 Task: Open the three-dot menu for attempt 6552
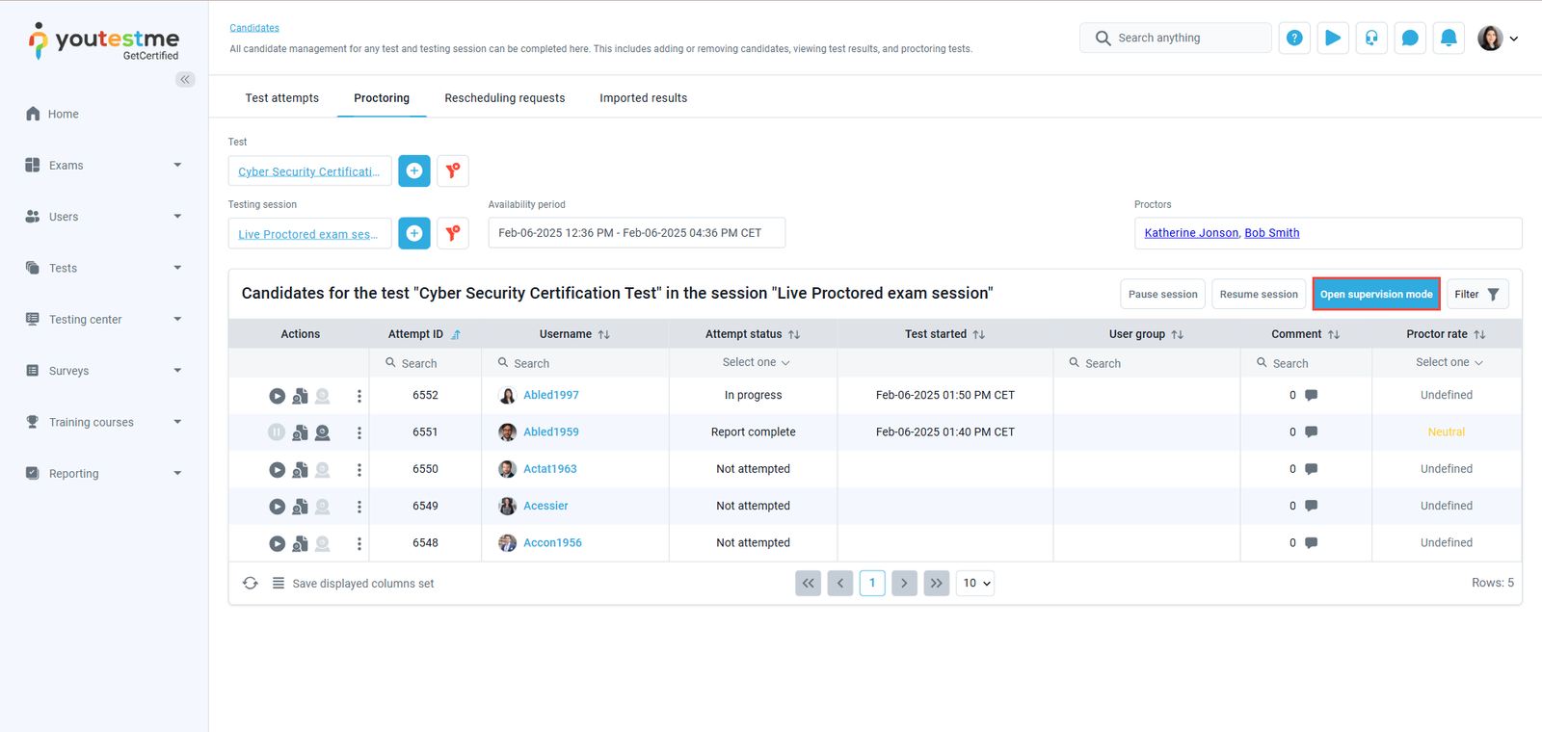pos(359,396)
